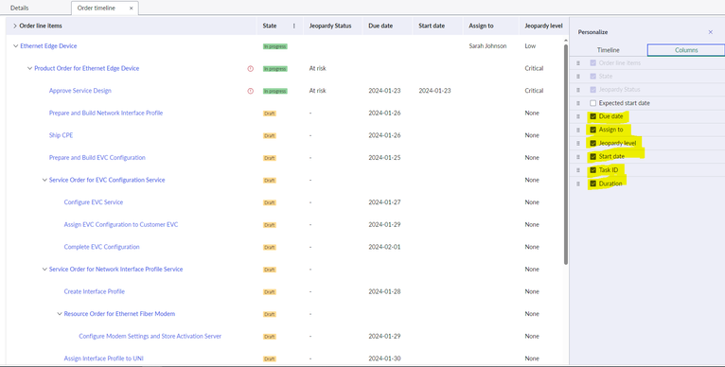Viewport: 725px width, 367px height.
Task: Click the 2024-01-23 start date cell
Action: [434, 91]
